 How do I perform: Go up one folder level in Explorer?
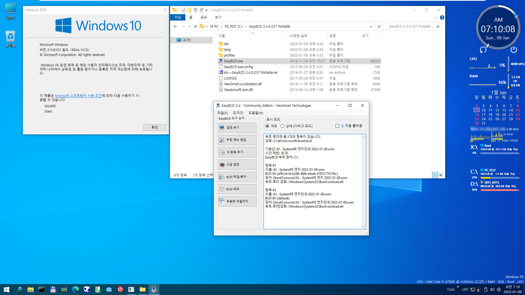pyautogui.click(x=195, y=26)
